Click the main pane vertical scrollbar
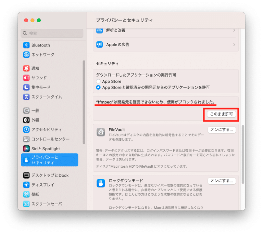263x234 pixels. (x=243, y=154)
